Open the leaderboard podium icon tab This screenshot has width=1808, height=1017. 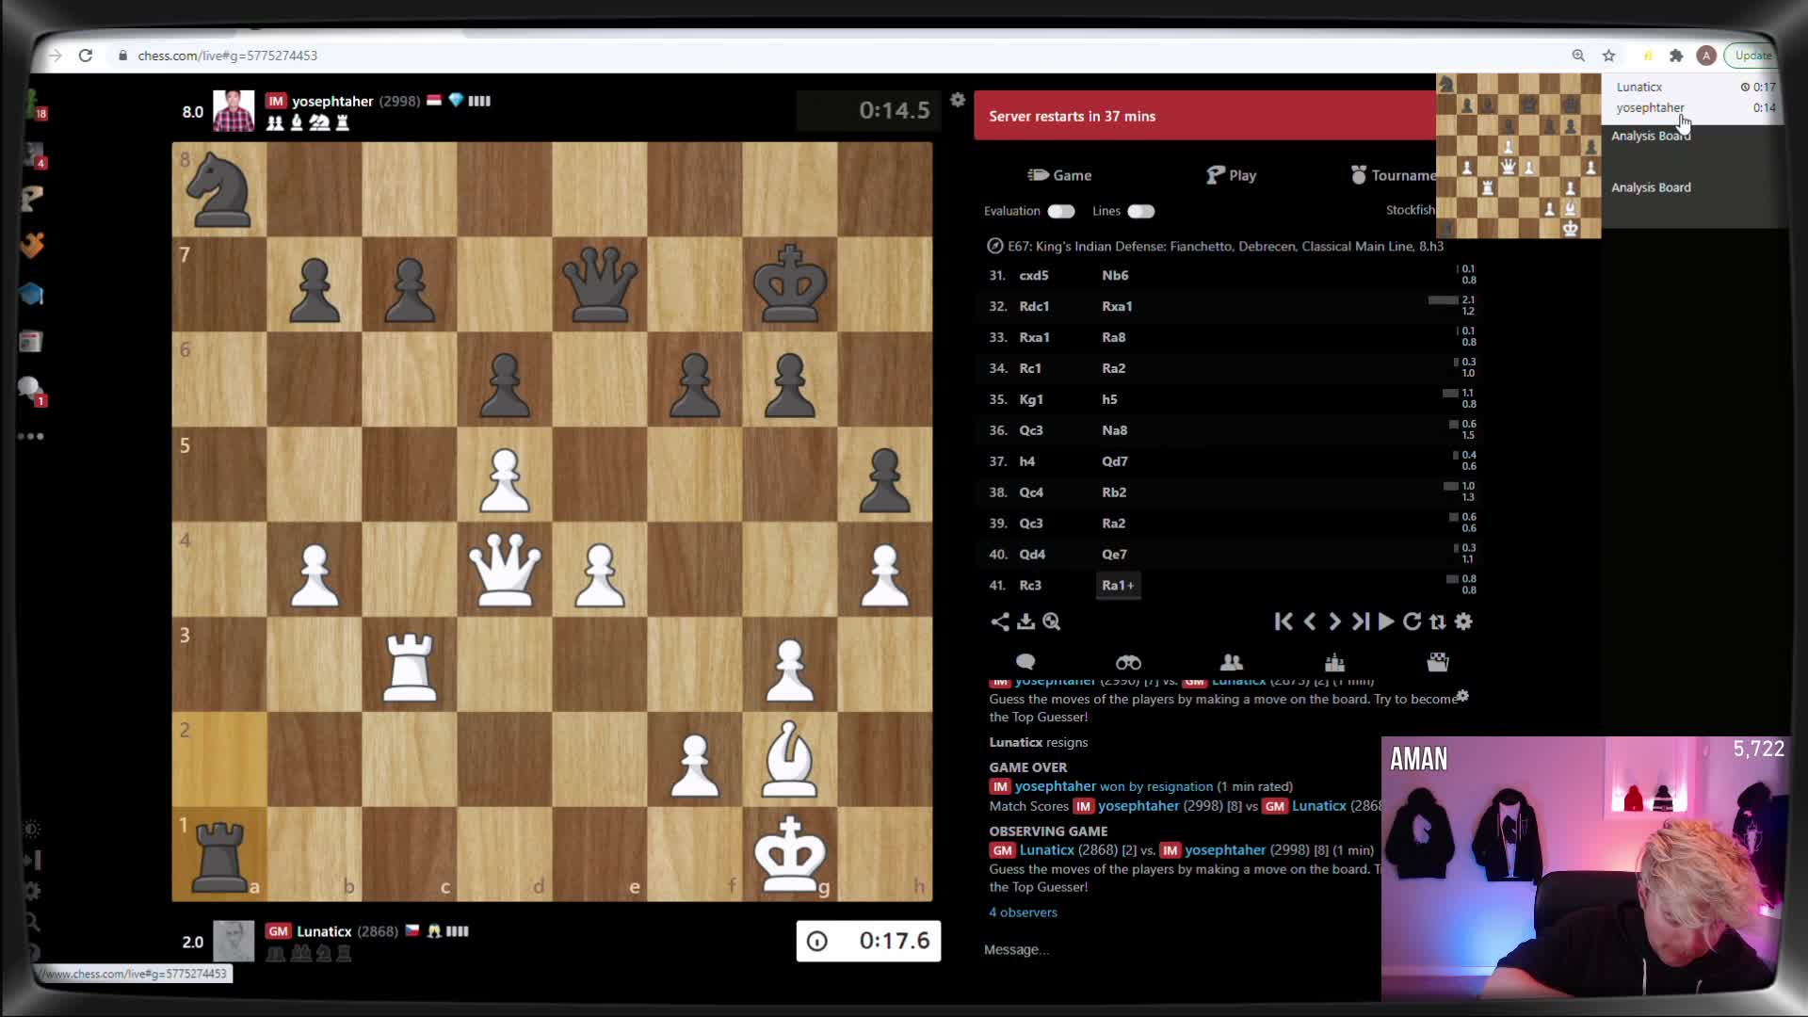[1334, 662]
